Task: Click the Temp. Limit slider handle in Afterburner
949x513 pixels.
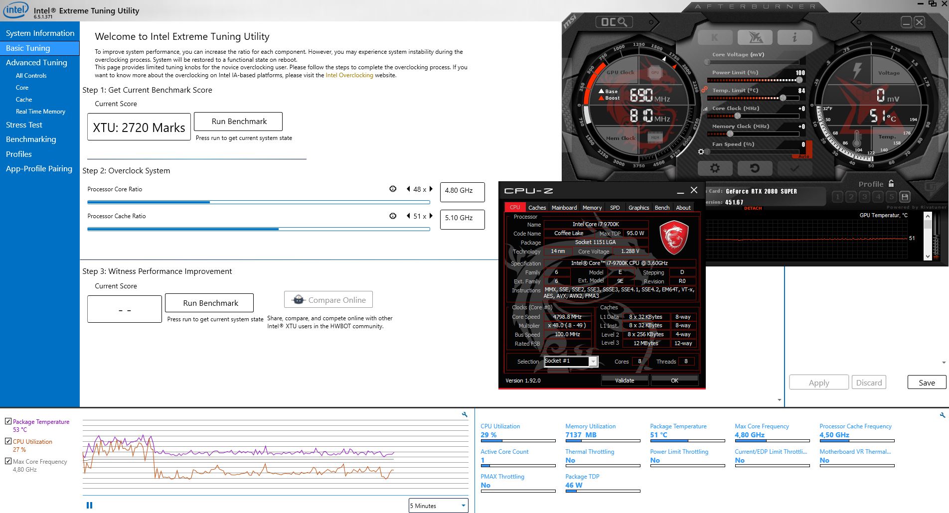Action: [783, 98]
